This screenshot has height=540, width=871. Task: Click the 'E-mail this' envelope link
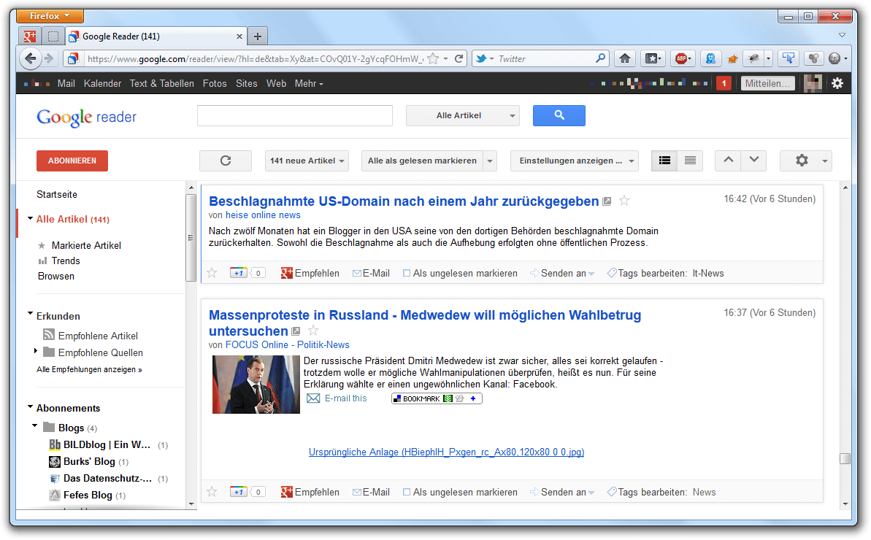337,398
